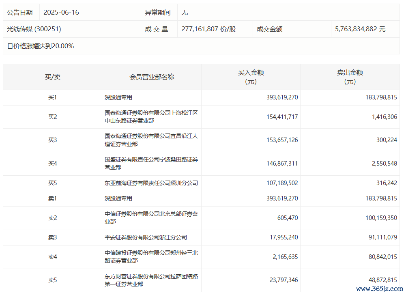Select the 买4 row label
Viewport: 406px width, 295px height.
[x=53, y=164]
